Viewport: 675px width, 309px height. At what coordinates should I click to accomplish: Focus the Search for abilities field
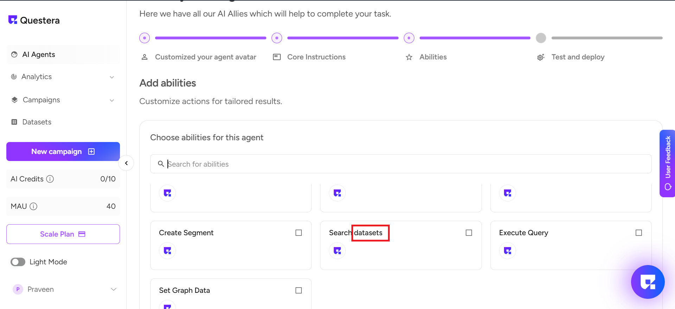(x=401, y=164)
